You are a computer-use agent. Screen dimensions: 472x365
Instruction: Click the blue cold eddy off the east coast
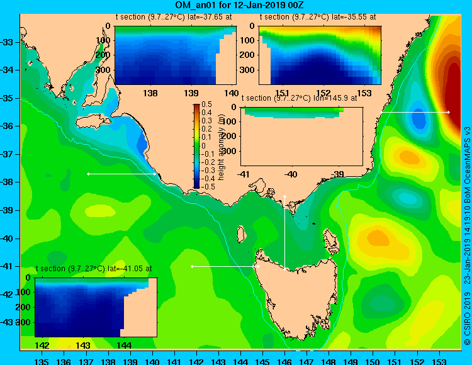coord(419,118)
